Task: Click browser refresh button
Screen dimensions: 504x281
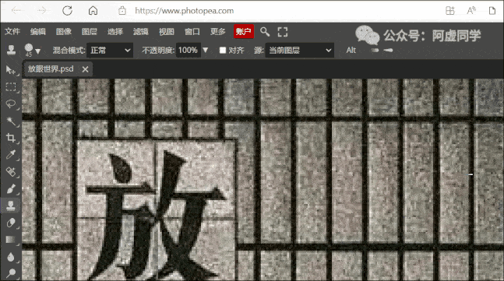Action: (x=67, y=11)
